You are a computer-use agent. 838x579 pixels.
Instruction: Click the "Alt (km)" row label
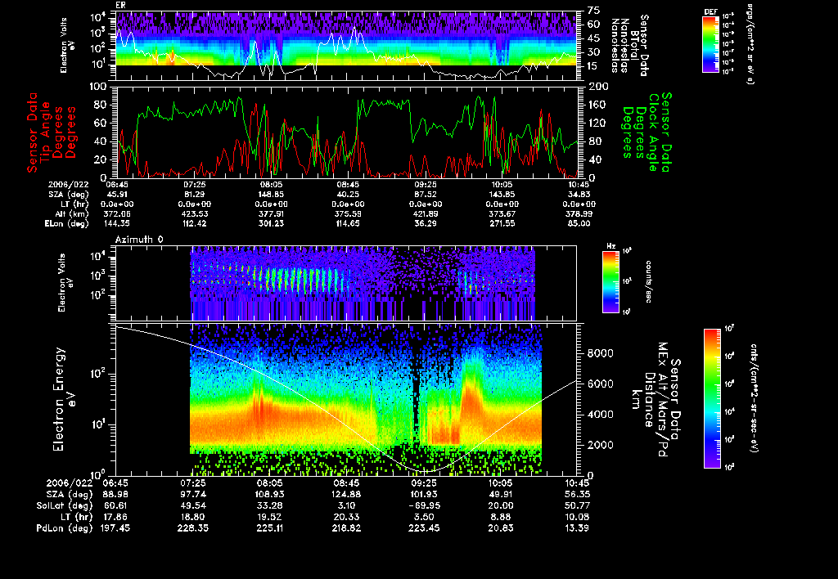pyautogui.click(x=73, y=213)
